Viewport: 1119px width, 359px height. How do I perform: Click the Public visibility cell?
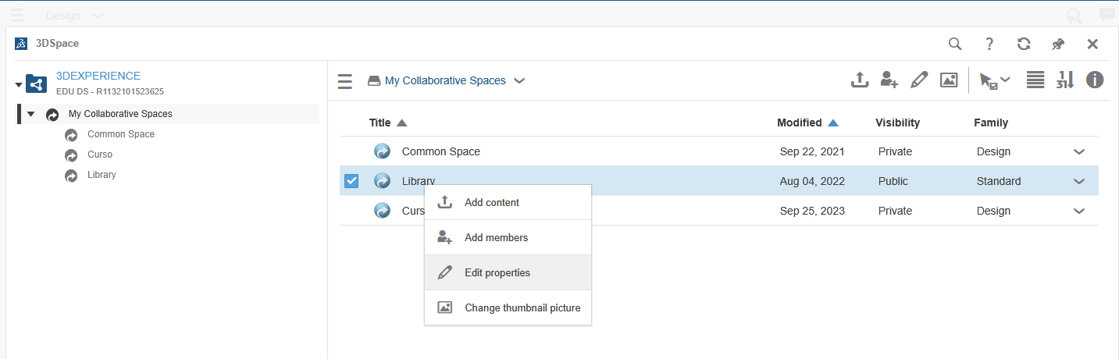pos(893,181)
